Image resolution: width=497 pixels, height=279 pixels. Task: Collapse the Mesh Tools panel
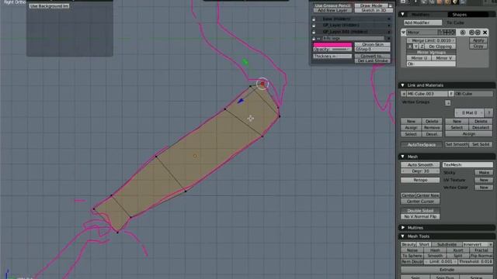(x=402, y=236)
